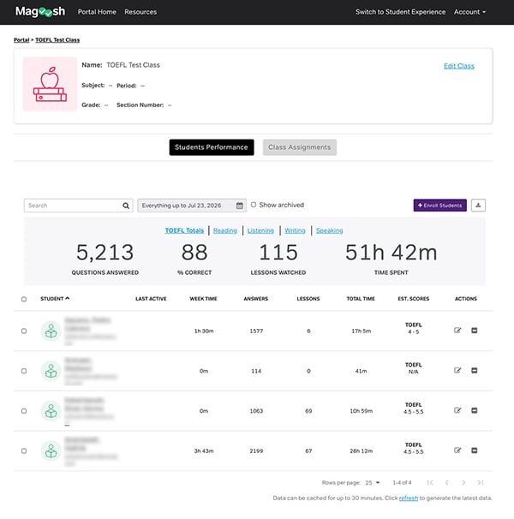Archive the student with 1063 answers
Viewport: 514px width, 519px height.
pos(475,410)
